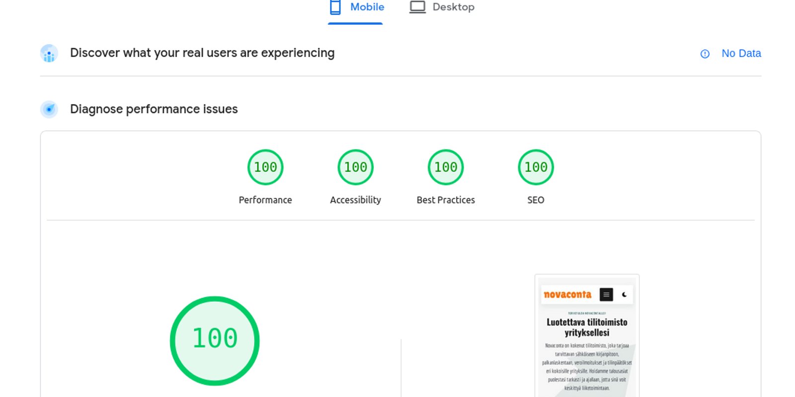Open the No Data link
The image size is (795, 397).
(x=741, y=53)
